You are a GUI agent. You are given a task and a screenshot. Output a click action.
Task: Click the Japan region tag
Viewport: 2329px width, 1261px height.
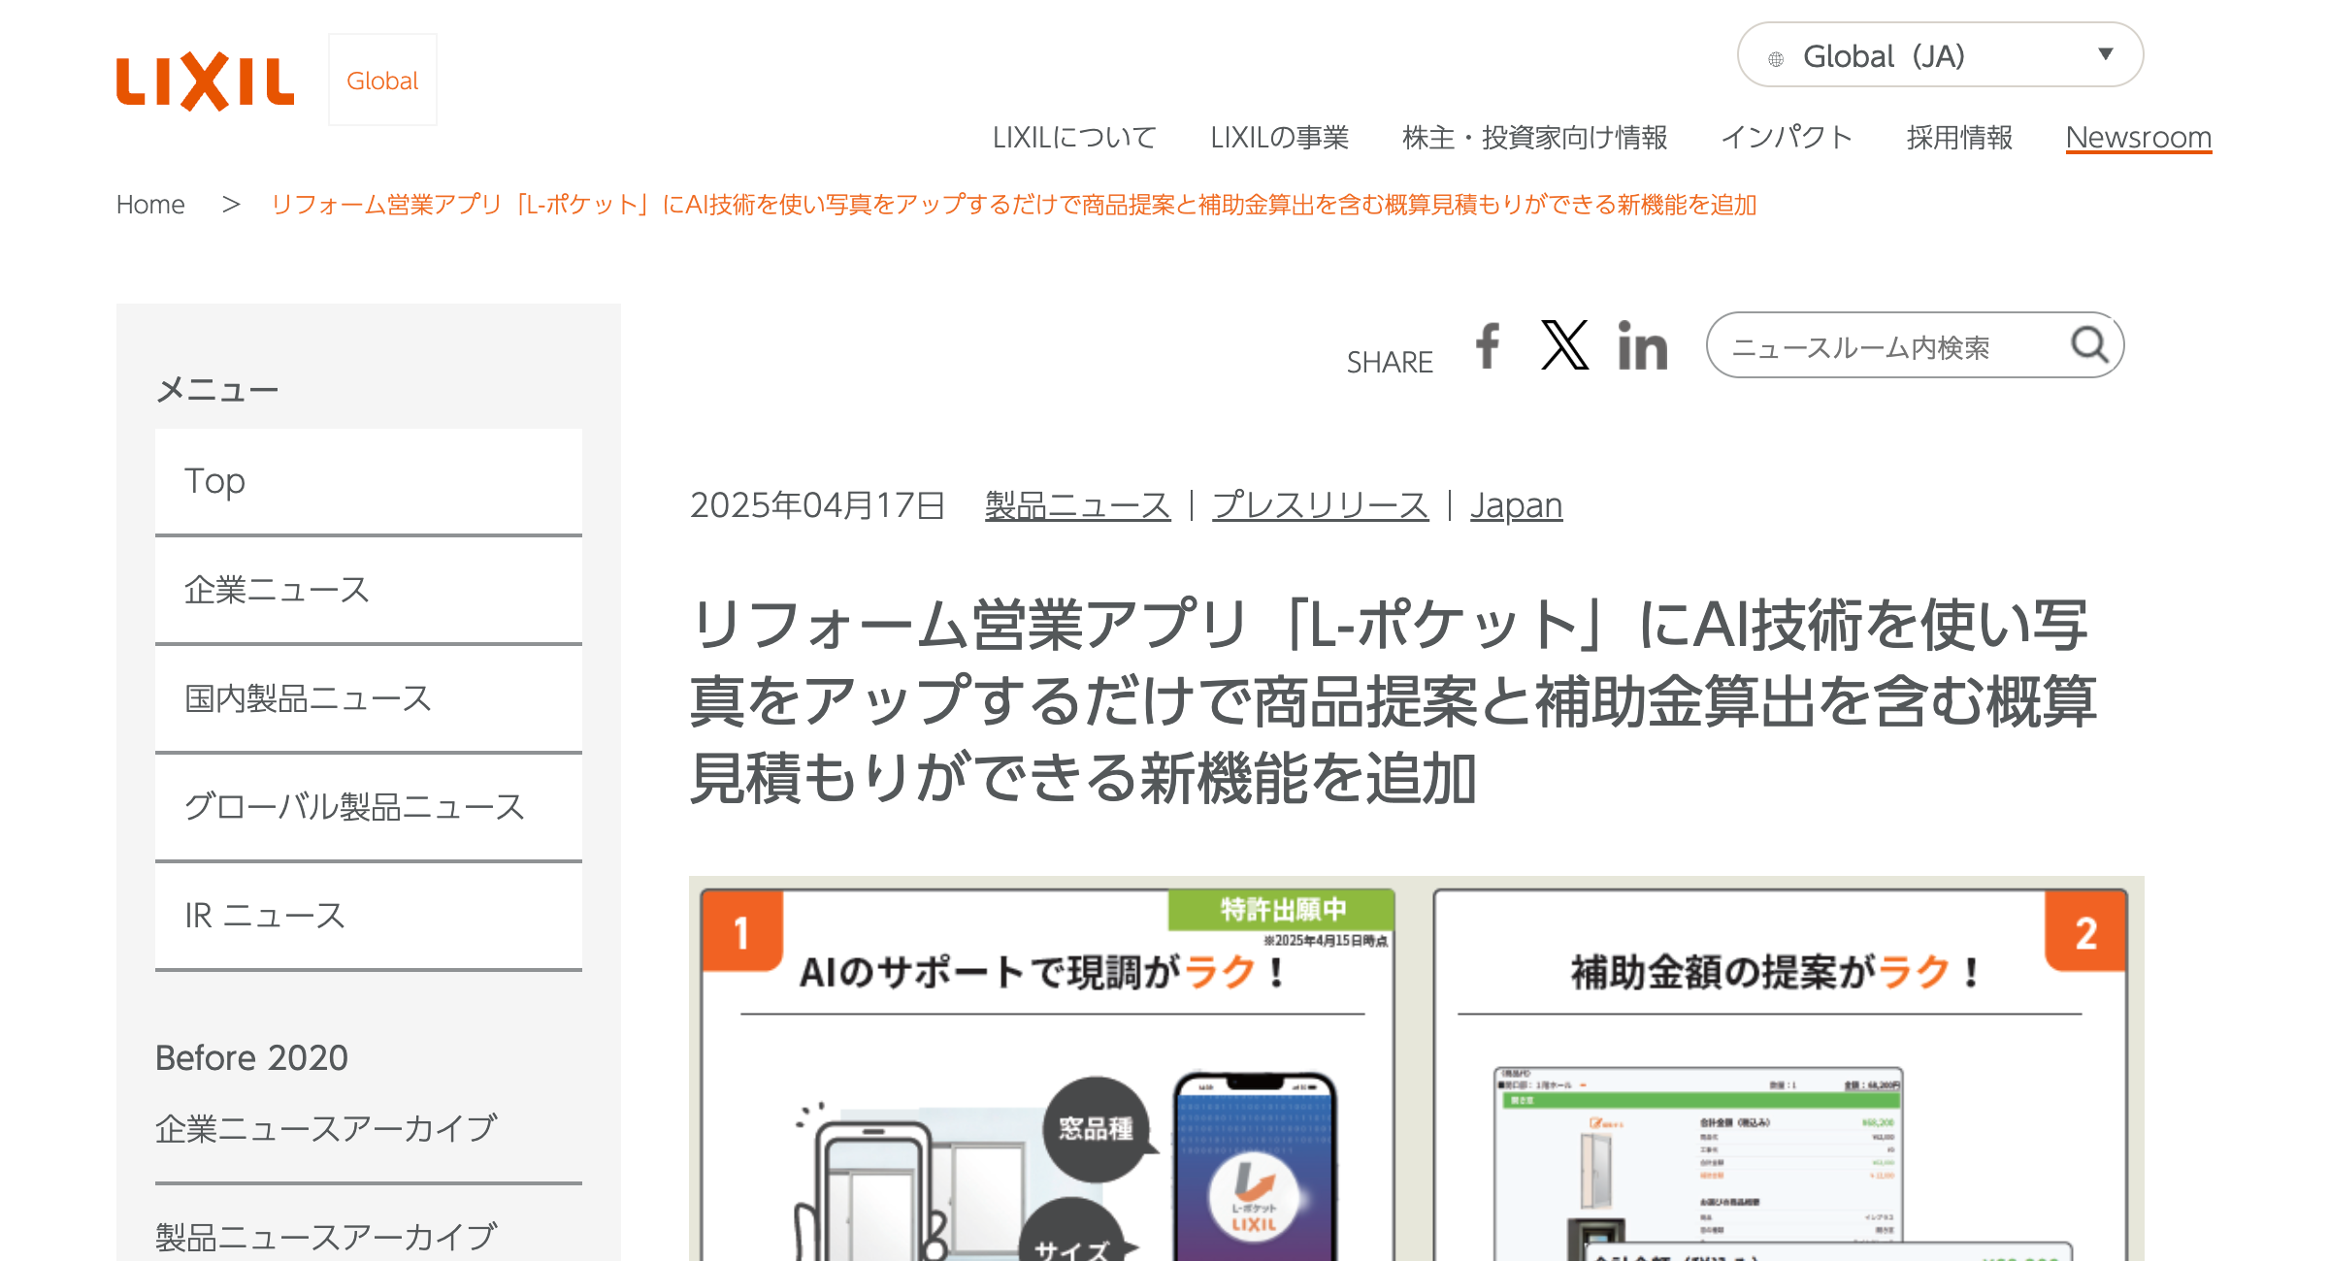click(1516, 505)
